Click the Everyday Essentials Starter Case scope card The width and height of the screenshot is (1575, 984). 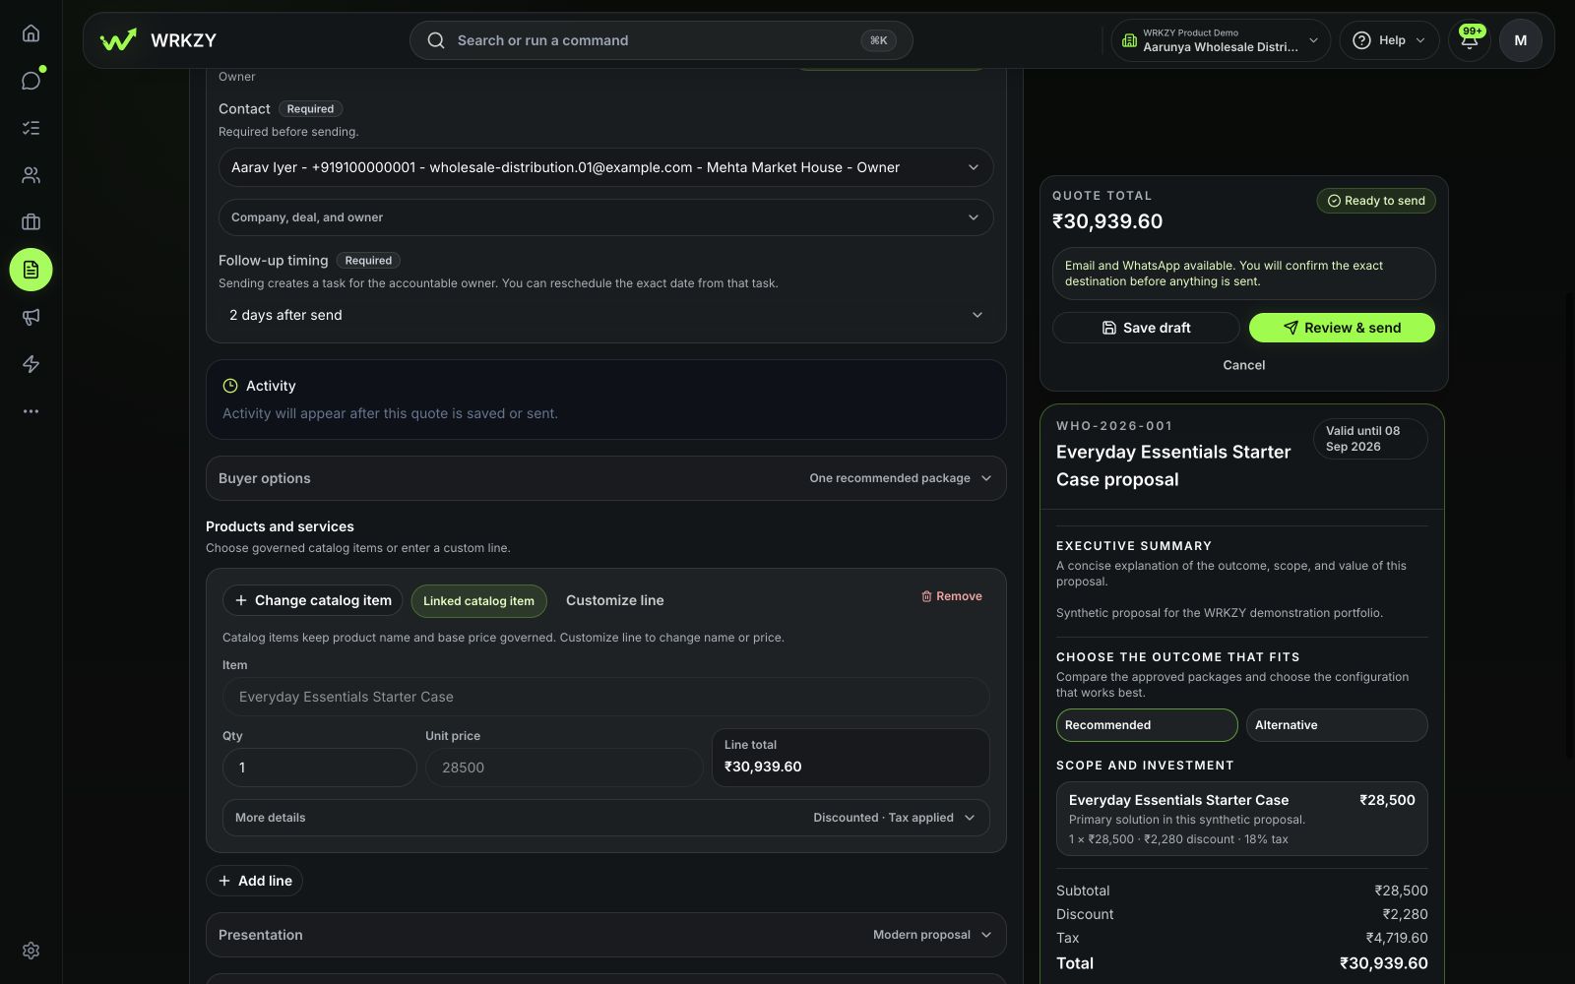pos(1241,819)
